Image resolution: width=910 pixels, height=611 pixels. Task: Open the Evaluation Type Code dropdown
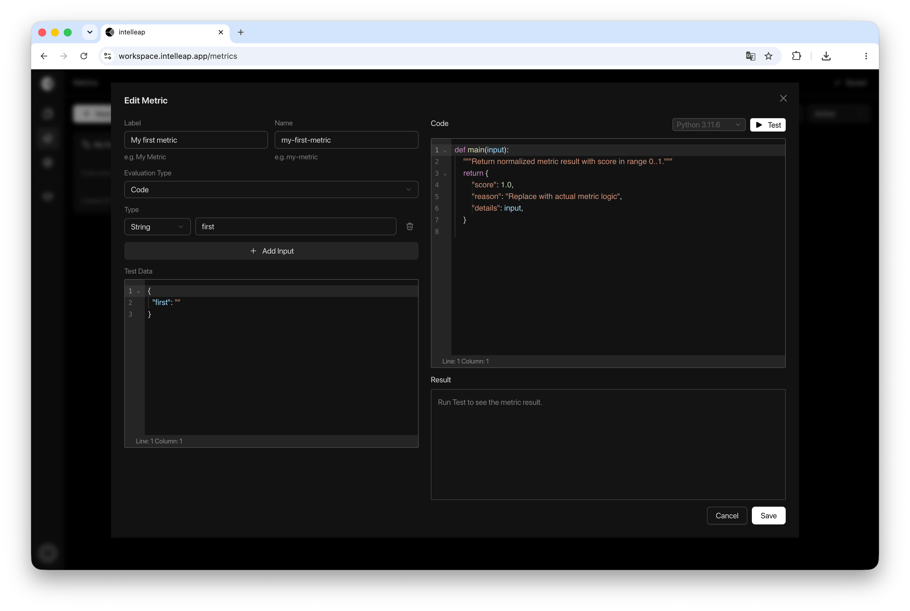pyautogui.click(x=271, y=190)
